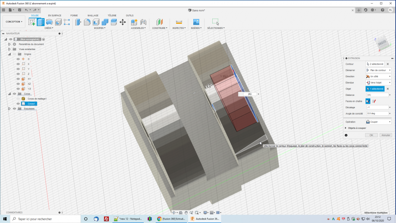Enable the first Faces en chaîne option
Image resolution: width=396 pixels, height=223 pixels.
click(x=368, y=101)
